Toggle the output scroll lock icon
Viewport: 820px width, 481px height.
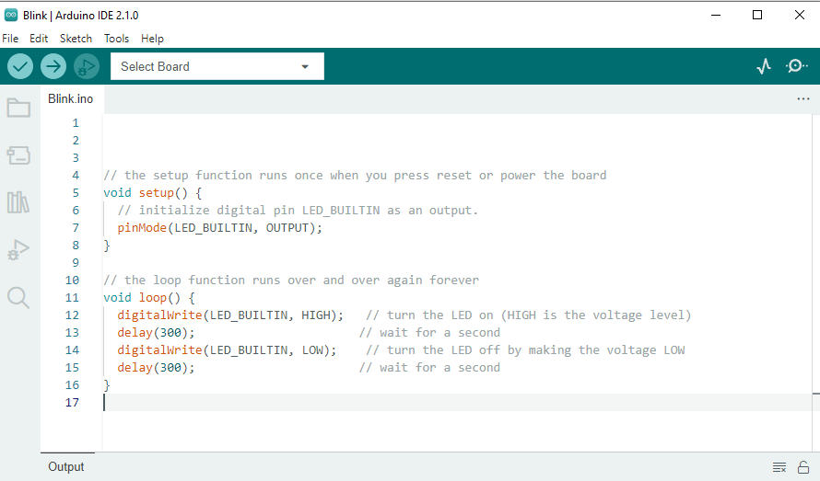point(803,467)
